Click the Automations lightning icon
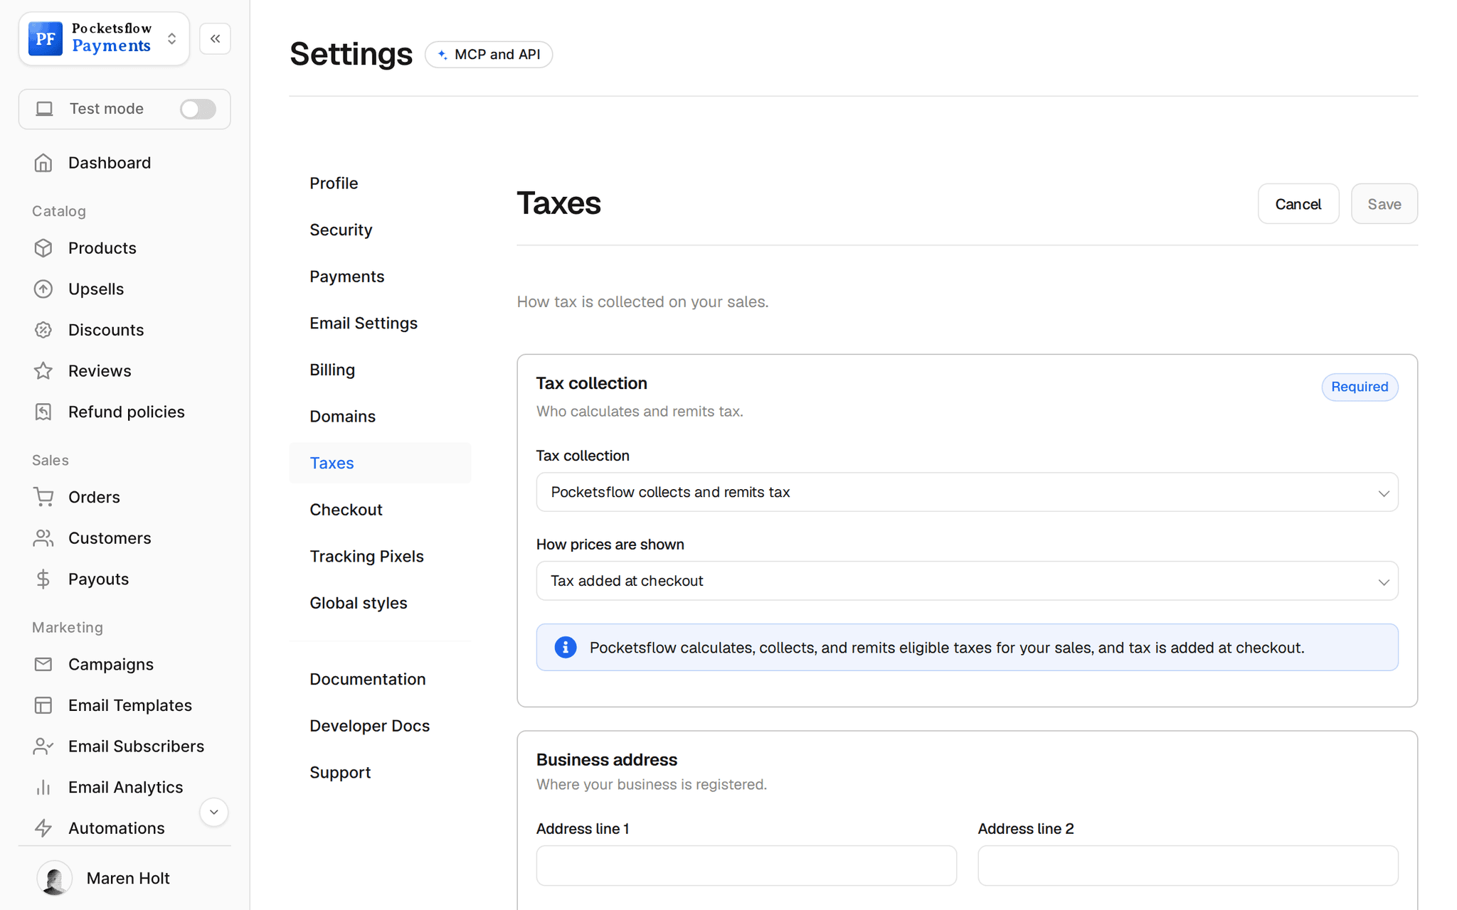This screenshot has width=1457, height=910. click(x=43, y=828)
